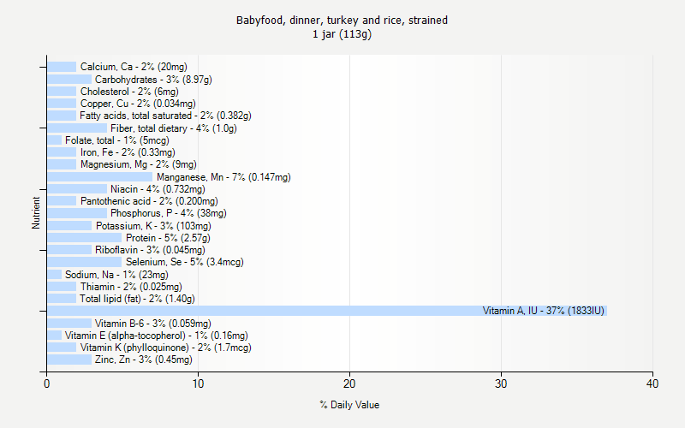The width and height of the screenshot is (685, 428).
Task: Click the blue Vitamin B-6 bar
Action: [69, 324]
